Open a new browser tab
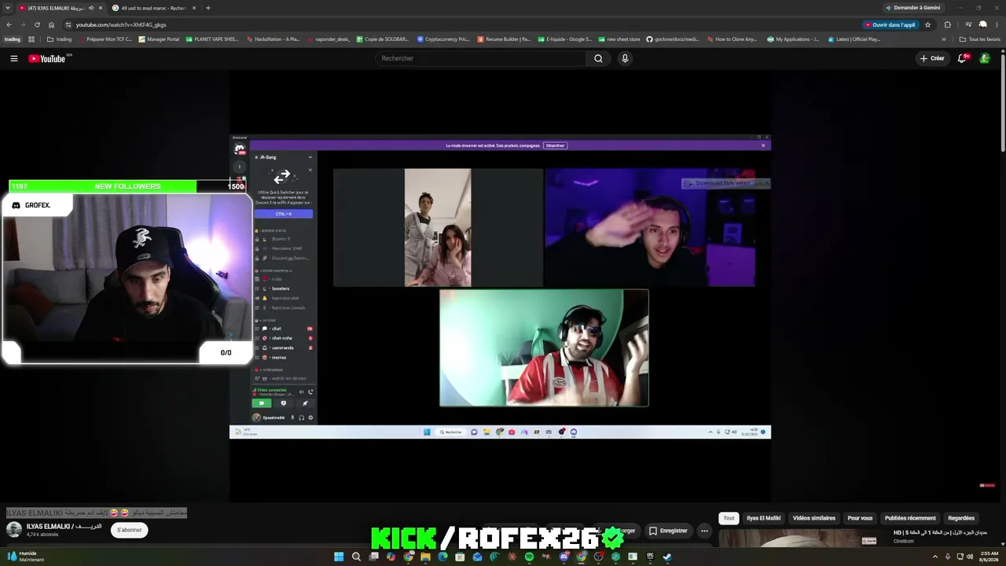This screenshot has width=1006, height=566. click(208, 8)
